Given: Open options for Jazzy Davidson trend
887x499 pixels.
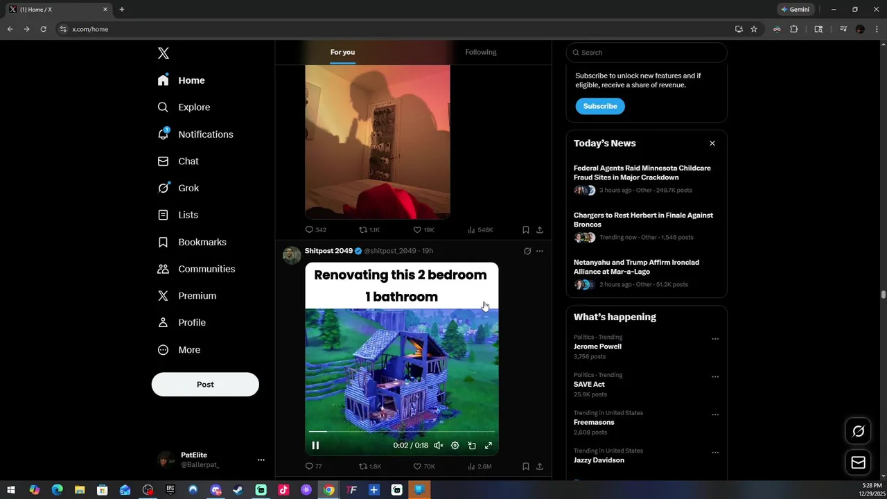Looking at the screenshot, I should pos(715,453).
